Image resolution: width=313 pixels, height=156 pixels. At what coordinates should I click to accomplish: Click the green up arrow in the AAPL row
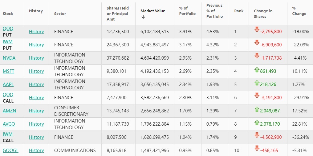coord(257,83)
